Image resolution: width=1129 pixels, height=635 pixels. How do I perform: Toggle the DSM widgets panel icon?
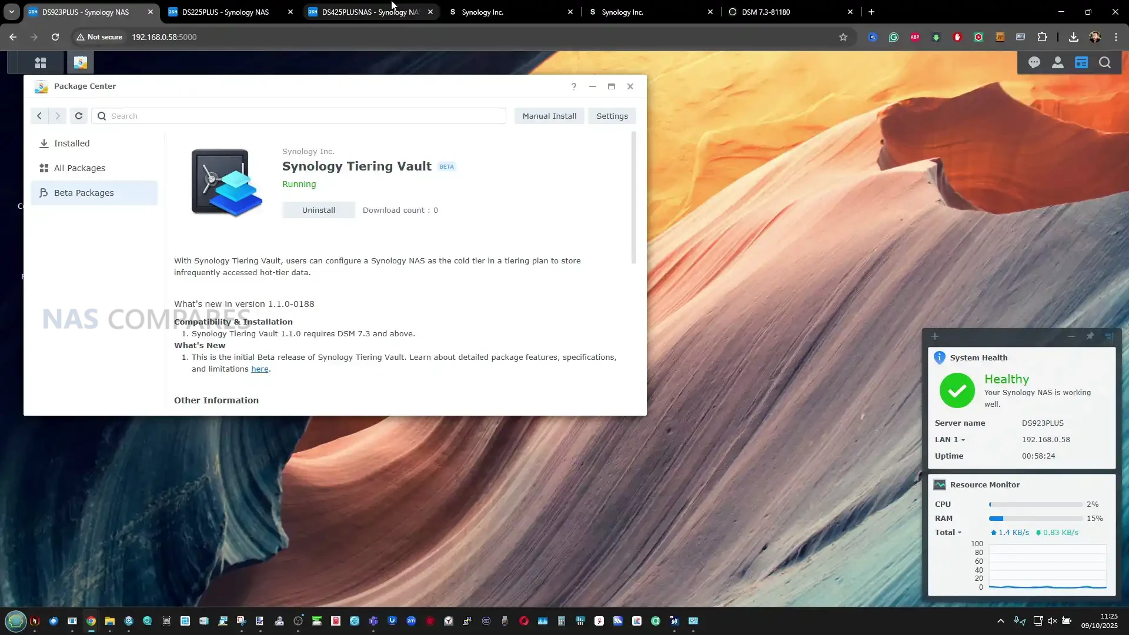(x=1081, y=62)
